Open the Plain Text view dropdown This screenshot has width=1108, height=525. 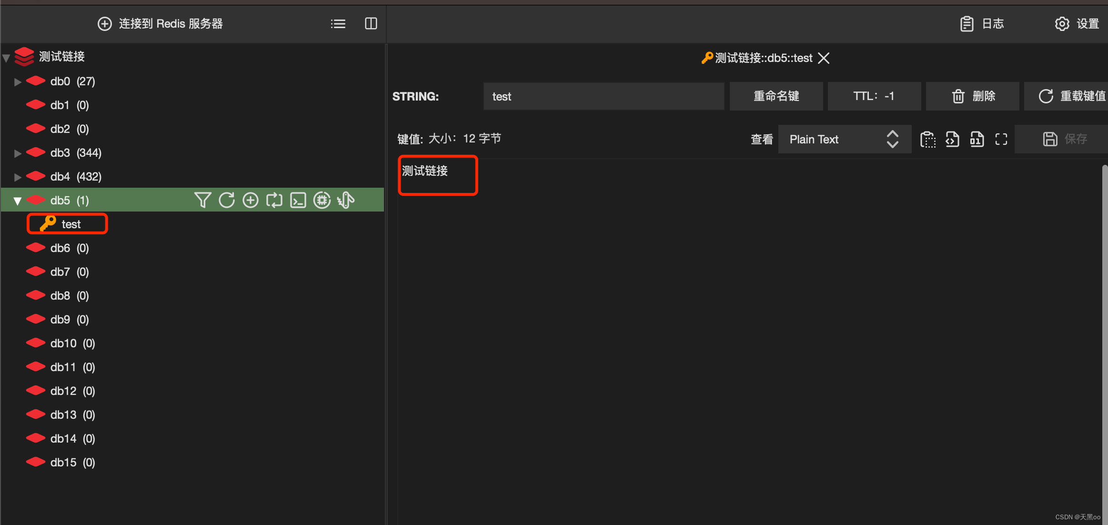(842, 139)
